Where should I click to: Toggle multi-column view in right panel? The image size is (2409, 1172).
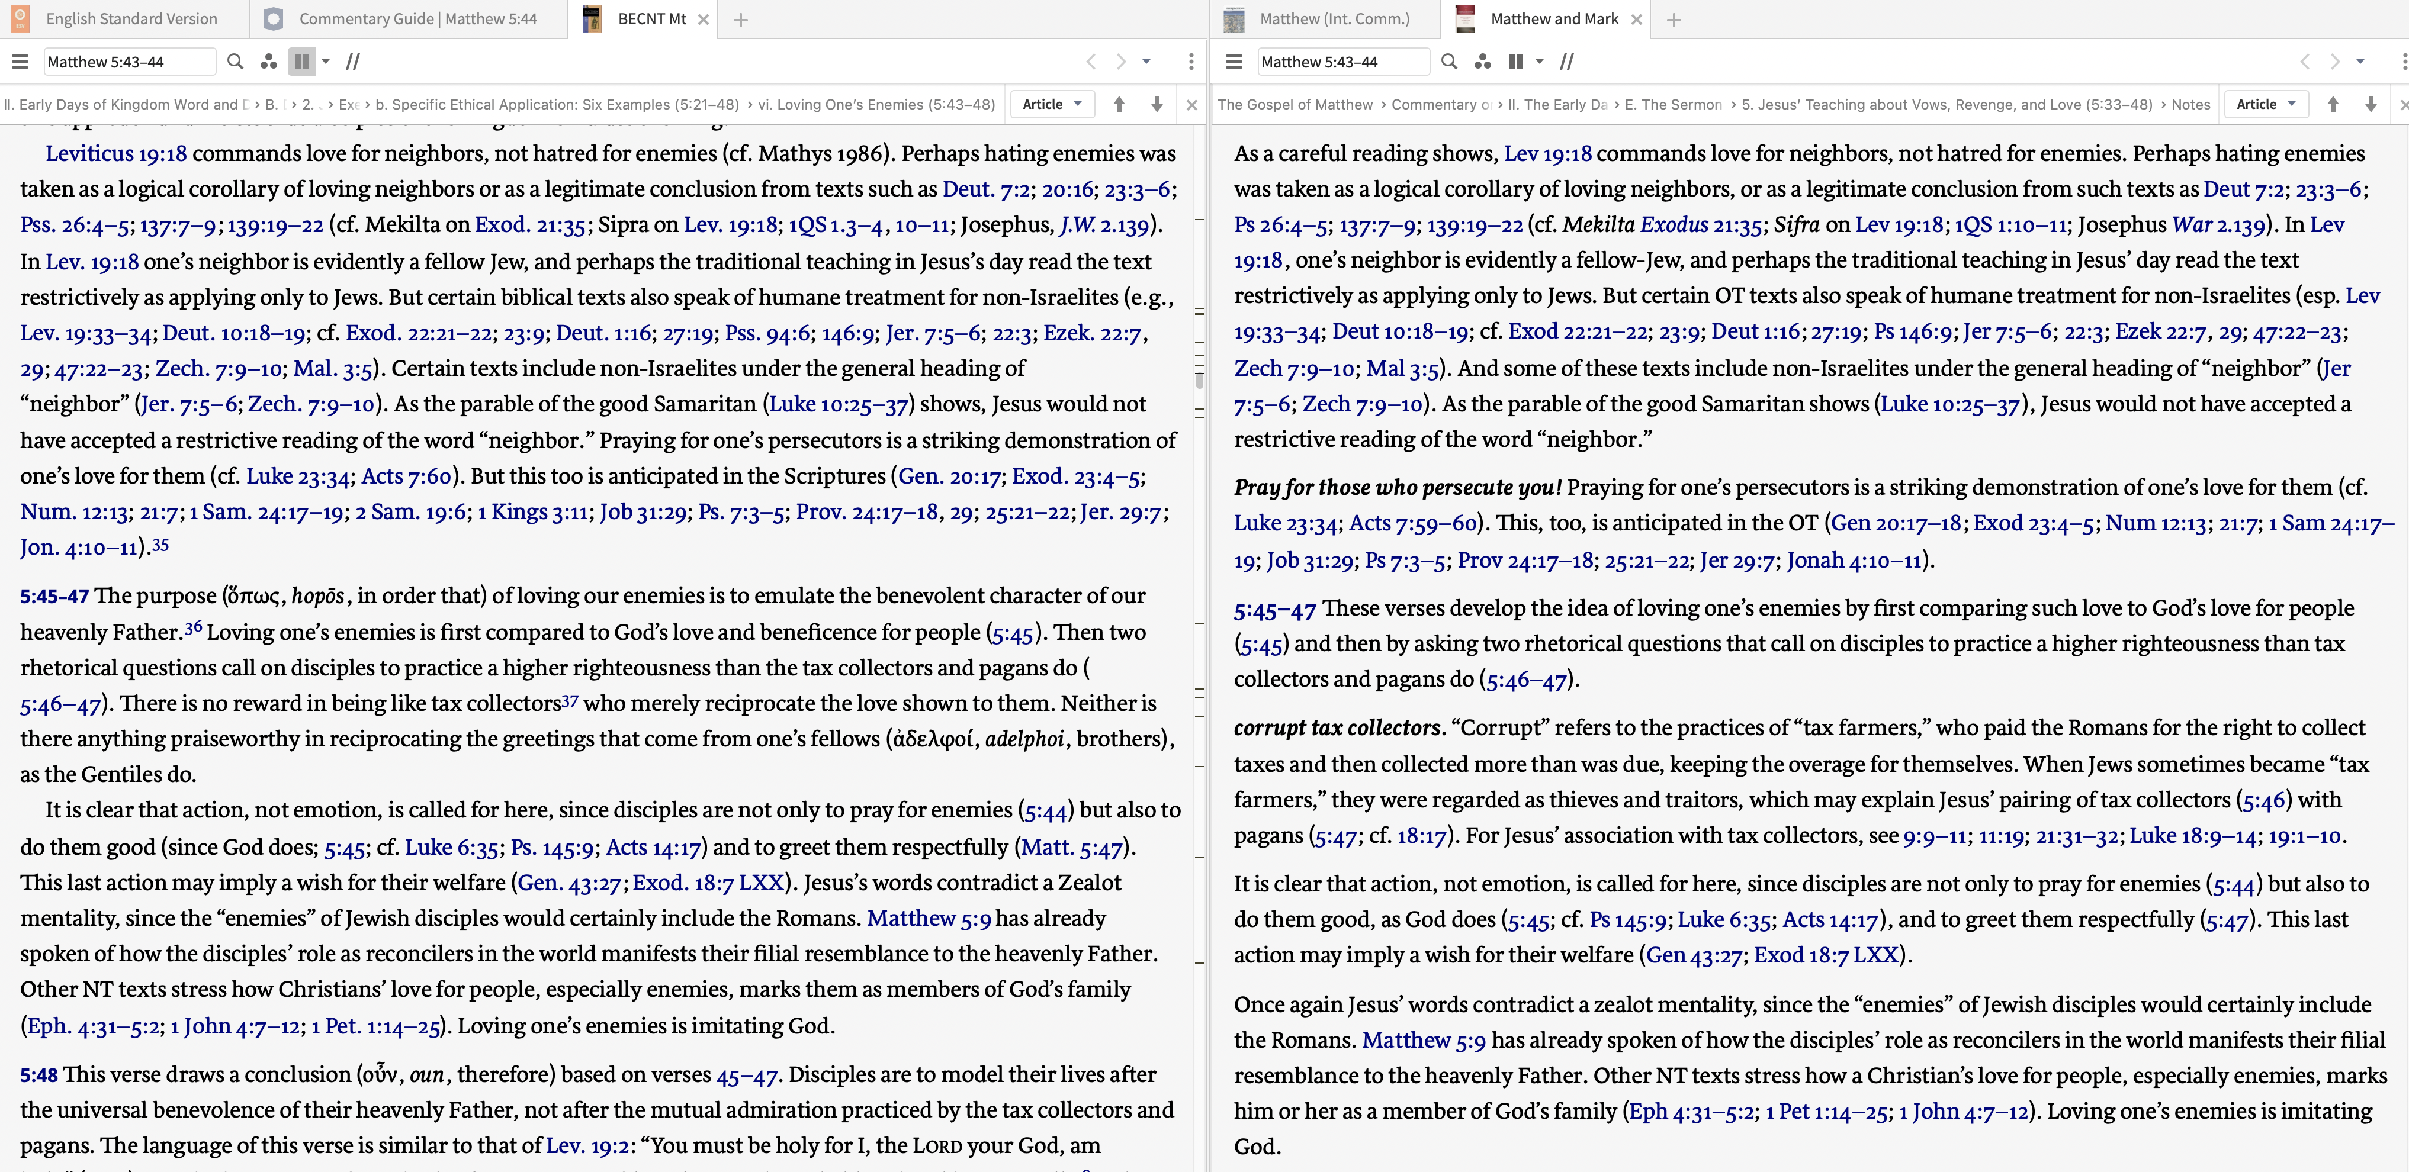click(x=1516, y=62)
